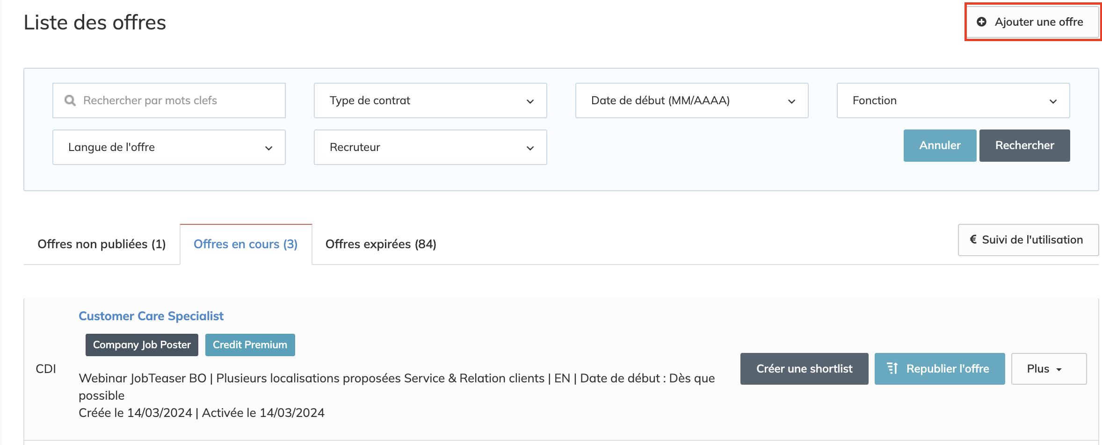Screen dimensions: 1102x445
Task: Select the Offres en cours tab
Action: (246, 244)
